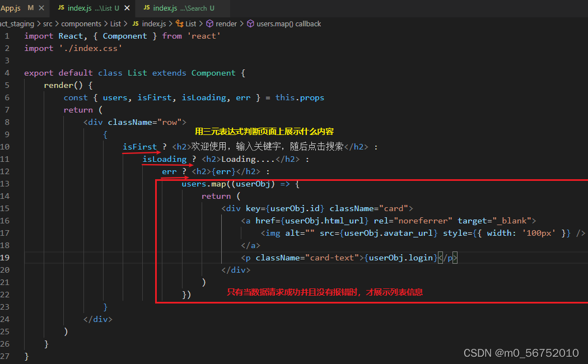588x364 pixels.
Task: Open 'List' folder breadcrumb segment
Action: (x=115, y=24)
